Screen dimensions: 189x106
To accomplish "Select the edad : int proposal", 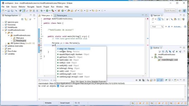I will pyautogui.click(x=74, y=49).
